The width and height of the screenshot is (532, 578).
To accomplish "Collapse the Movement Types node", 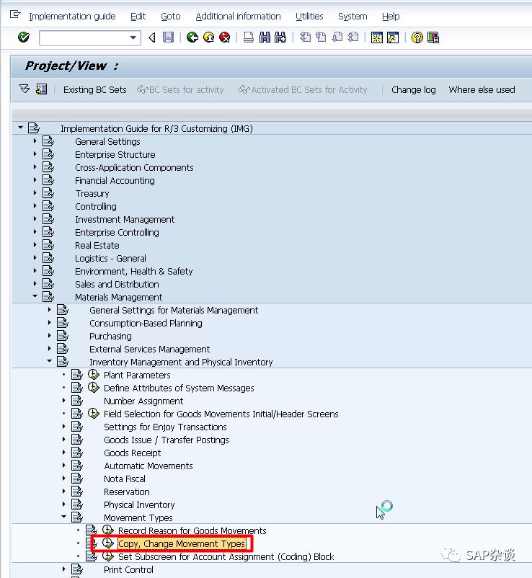I will pos(63,517).
